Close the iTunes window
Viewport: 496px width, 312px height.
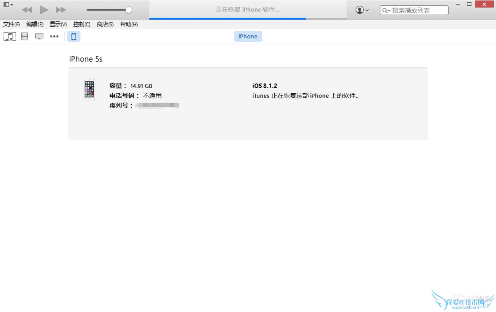[x=484, y=4]
